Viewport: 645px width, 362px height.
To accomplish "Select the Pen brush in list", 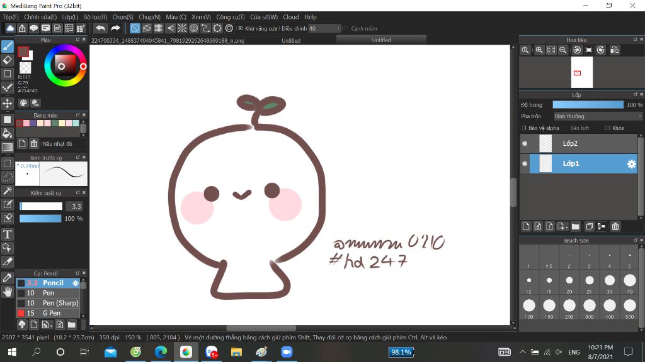I will click(x=48, y=293).
